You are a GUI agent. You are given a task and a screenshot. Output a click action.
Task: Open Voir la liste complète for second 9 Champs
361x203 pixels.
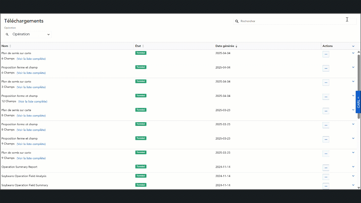point(31,158)
